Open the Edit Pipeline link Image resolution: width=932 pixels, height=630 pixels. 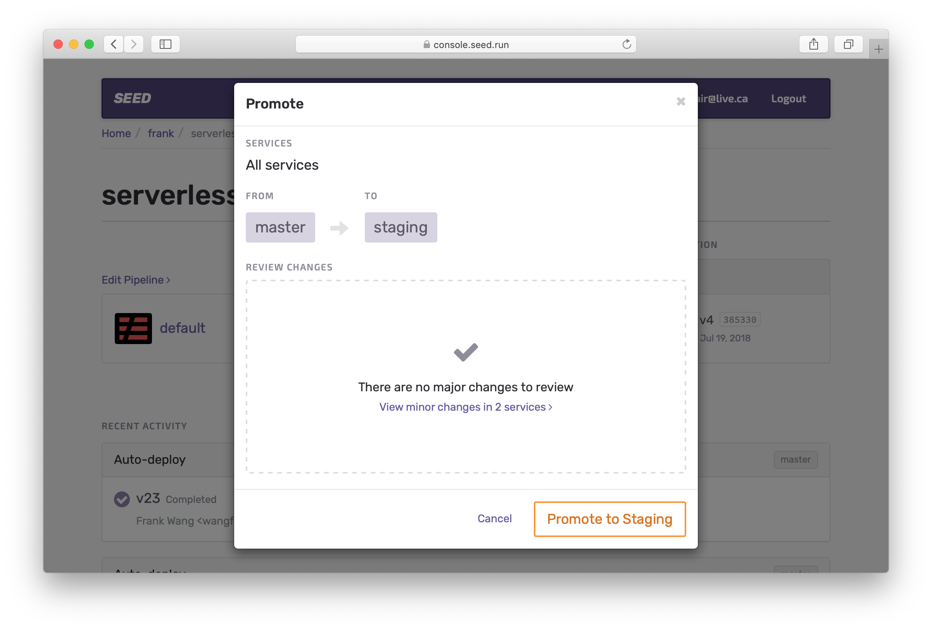pyautogui.click(x=136, y=280)
